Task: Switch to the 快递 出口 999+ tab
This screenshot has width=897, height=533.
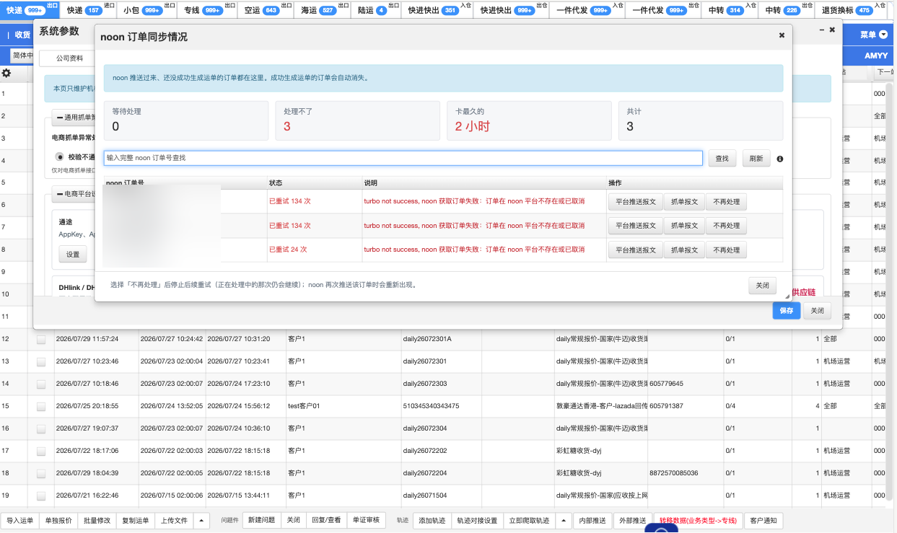Action: click(30, 10)
